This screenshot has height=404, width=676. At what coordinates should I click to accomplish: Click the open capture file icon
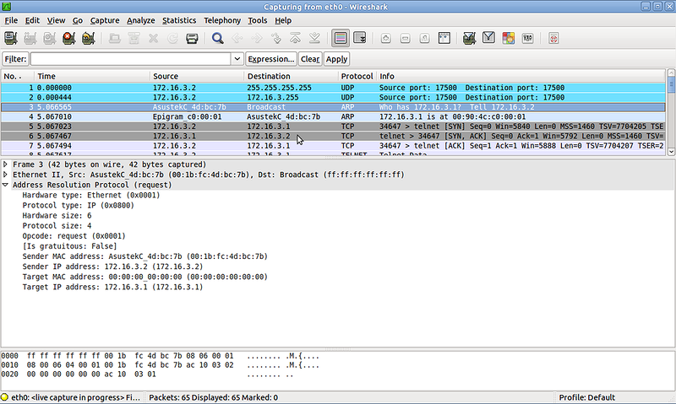click(x=114, y=38)
